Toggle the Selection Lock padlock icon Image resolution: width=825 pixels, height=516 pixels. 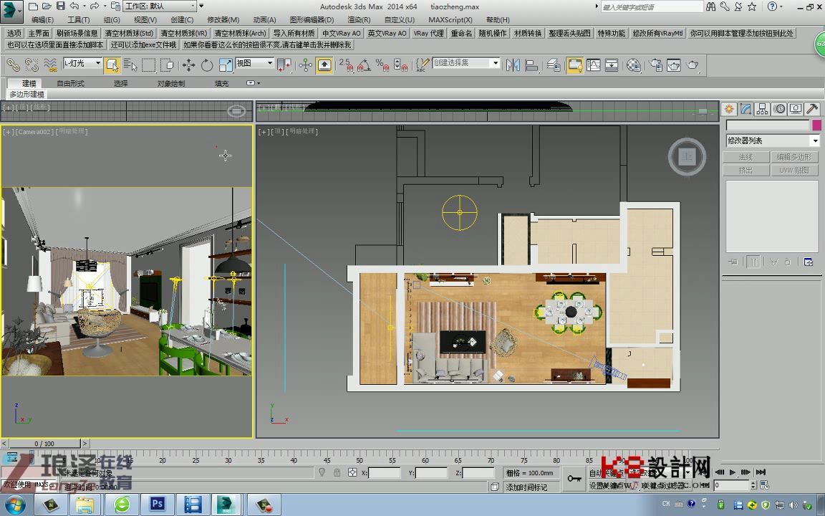coord(337,473)
